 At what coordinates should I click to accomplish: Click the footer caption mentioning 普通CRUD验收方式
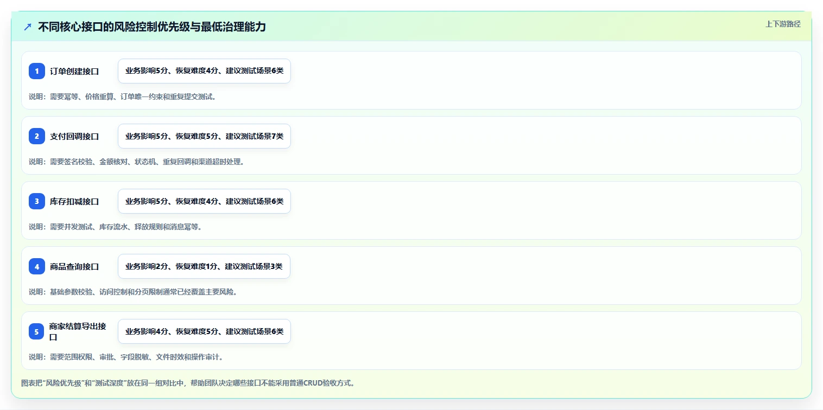(x=189, y=383)
